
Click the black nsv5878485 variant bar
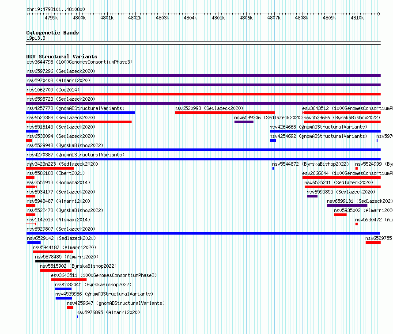point(53,261)
